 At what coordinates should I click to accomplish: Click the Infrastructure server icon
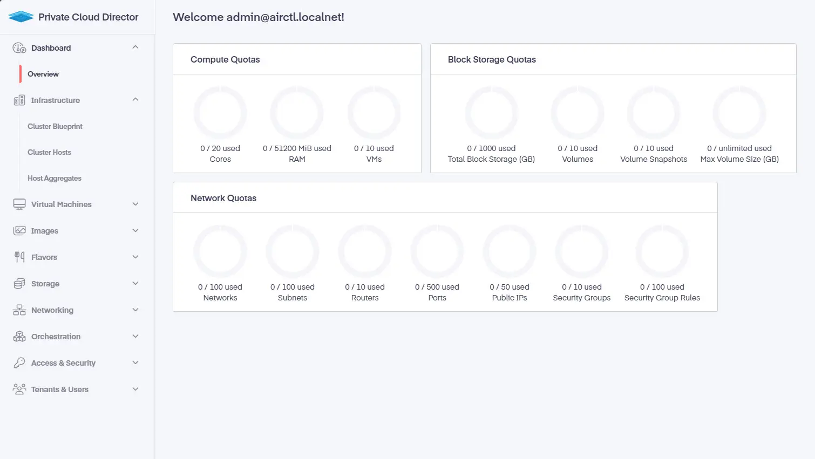[x=19, y=100]
